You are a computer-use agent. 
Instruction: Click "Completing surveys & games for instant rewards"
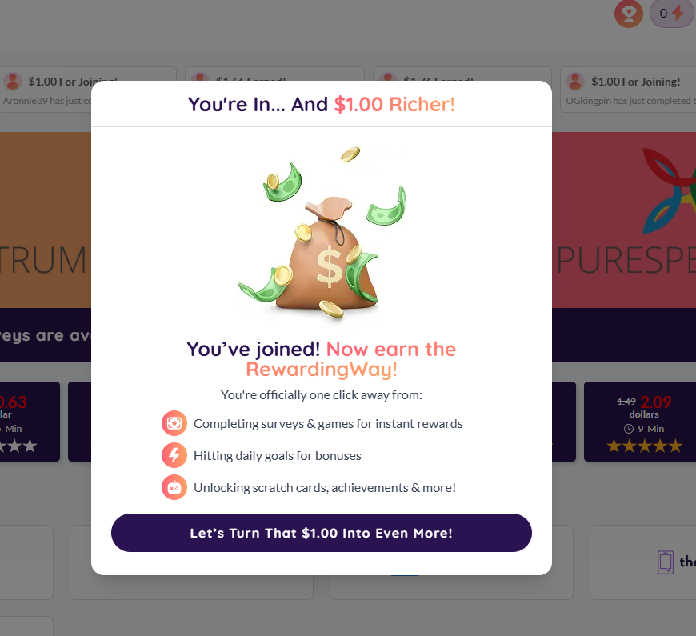328,423
